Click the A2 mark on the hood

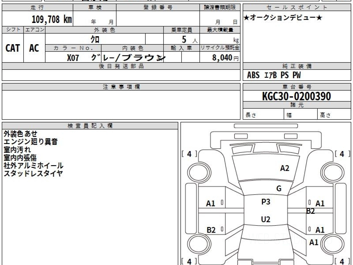284,168
